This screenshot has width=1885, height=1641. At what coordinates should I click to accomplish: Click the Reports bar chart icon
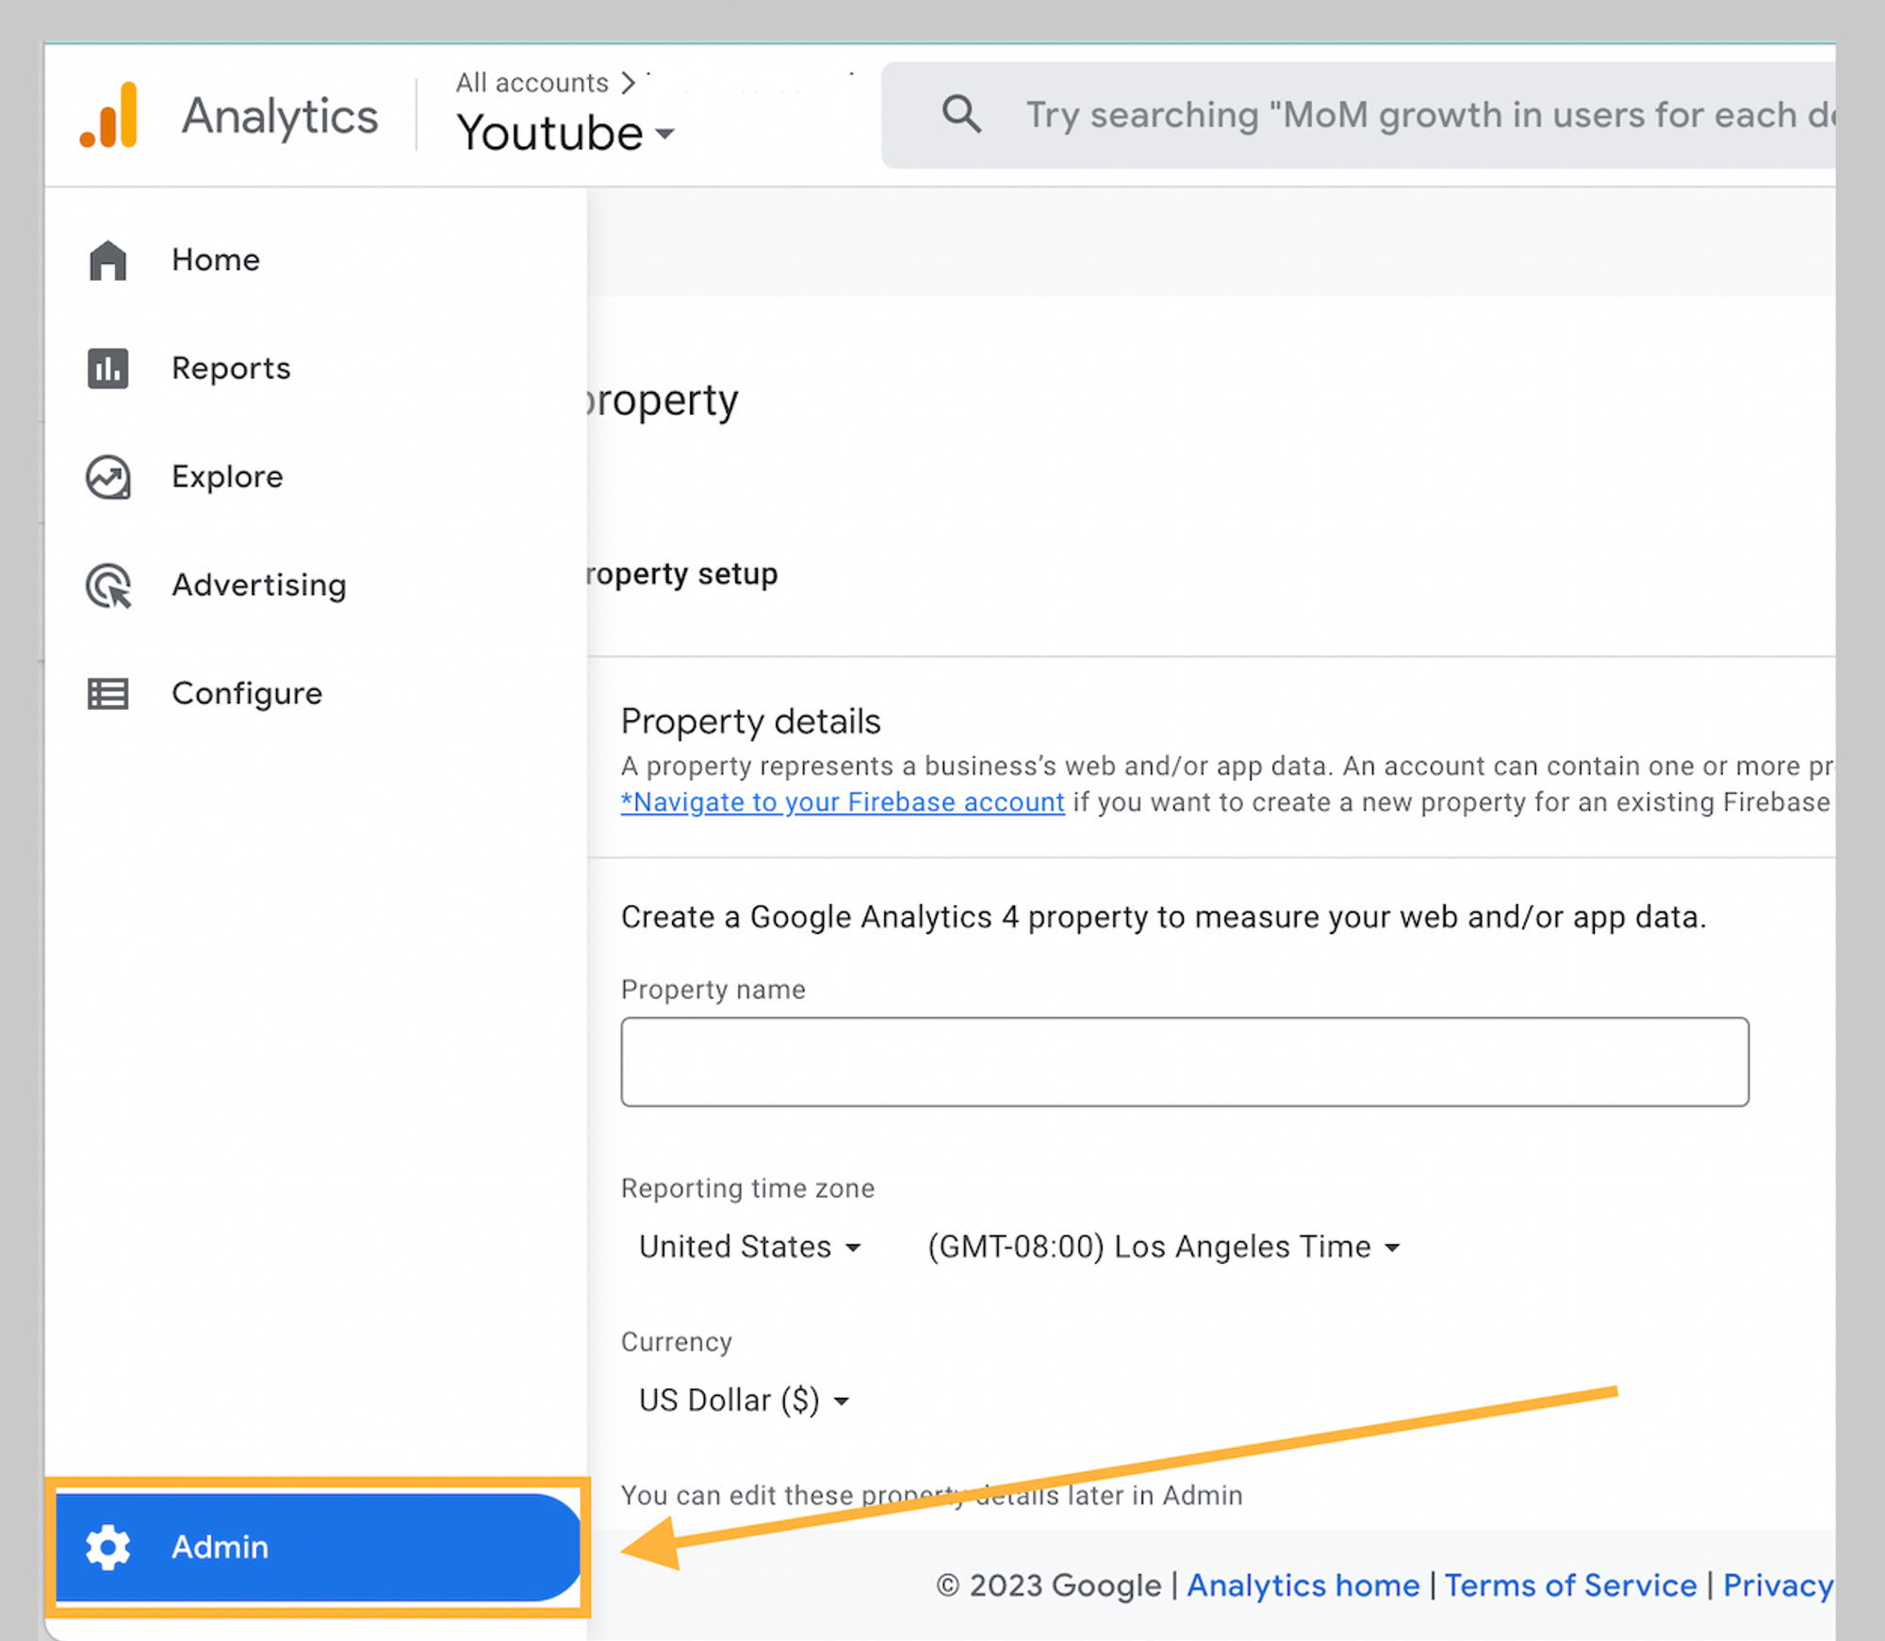point(107,369)
